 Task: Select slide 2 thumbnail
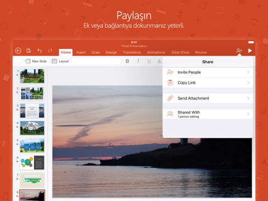coord(32,93)
